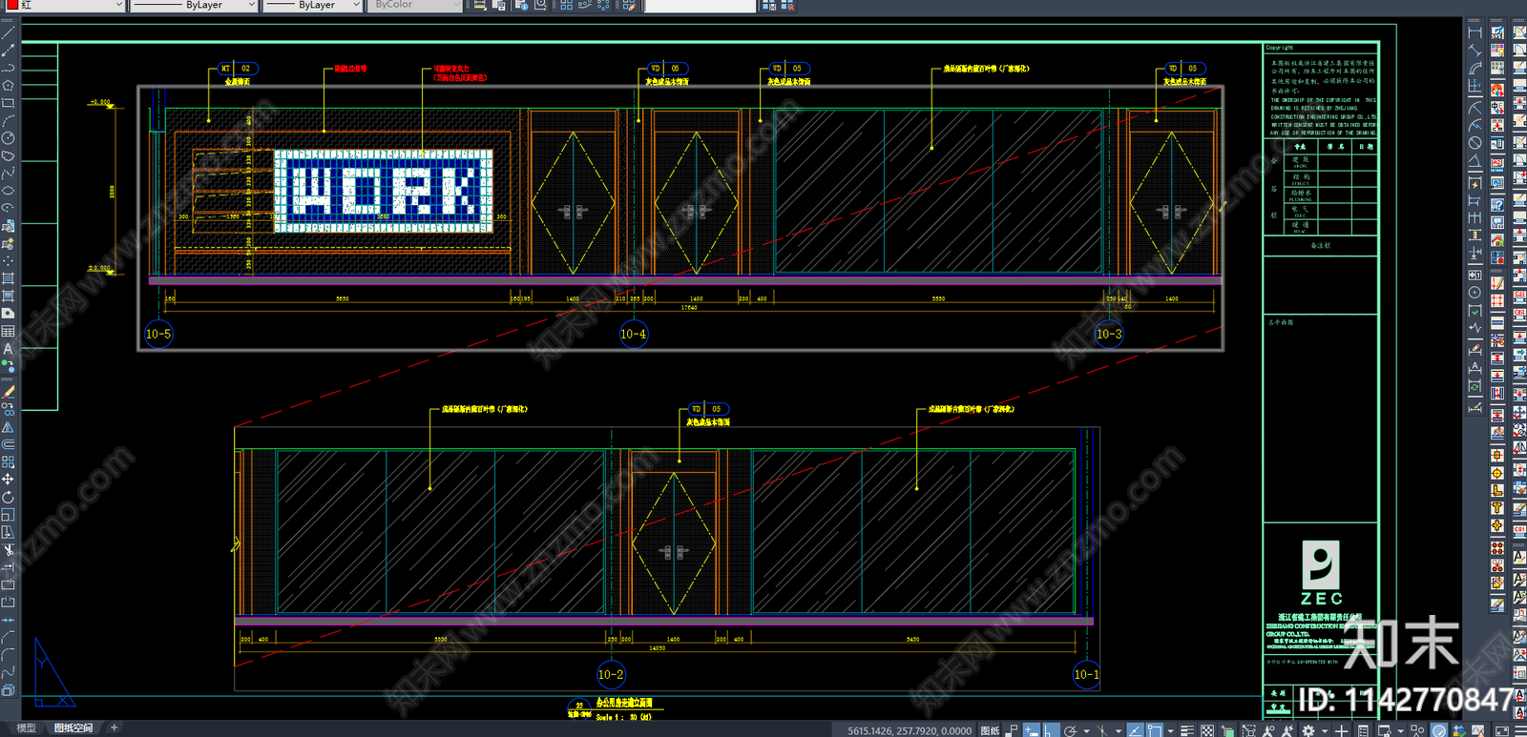Open the status bar customization menu
This screenshot has height=737, width=1527.
point(1520,730)
